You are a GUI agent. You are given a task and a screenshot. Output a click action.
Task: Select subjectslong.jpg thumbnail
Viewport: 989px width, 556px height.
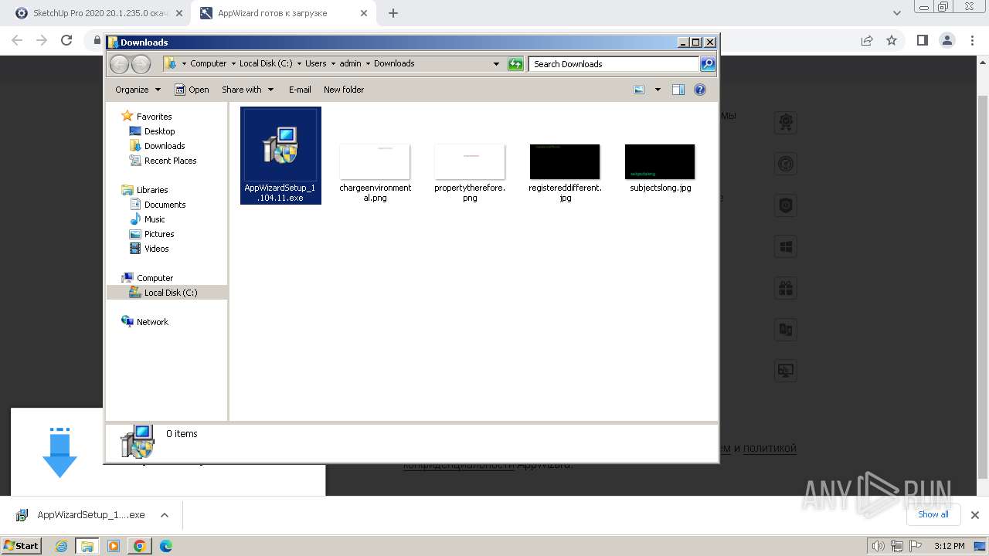coord(660,161)
